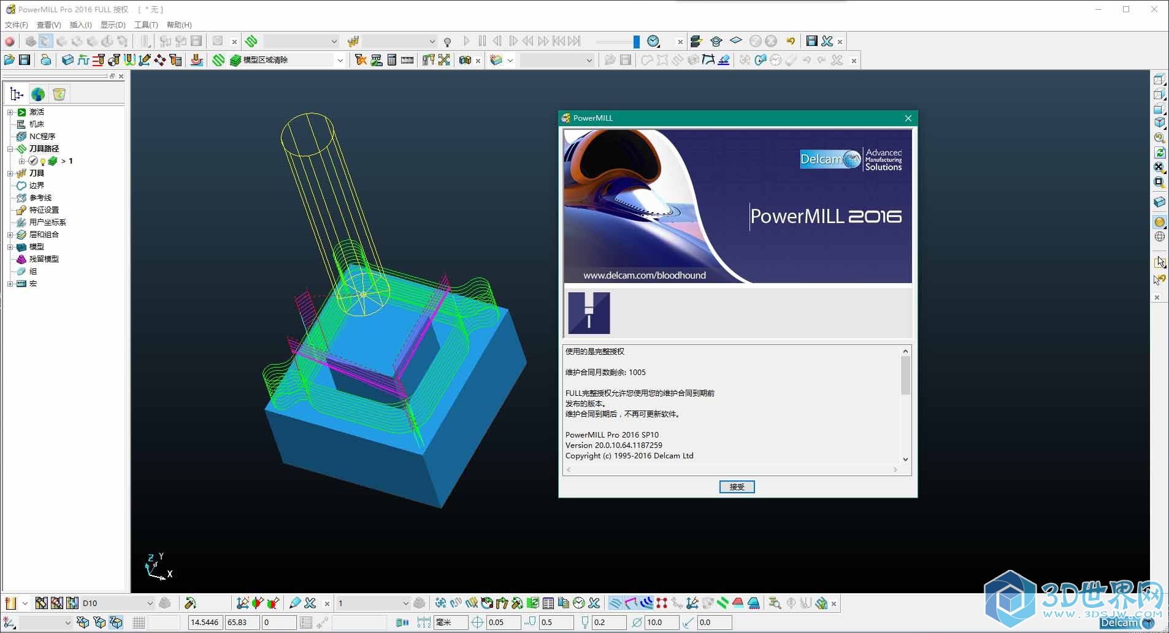The image size is (1169, 633).
Task: Open the 文件(F) menu
Action: point(16,25)
